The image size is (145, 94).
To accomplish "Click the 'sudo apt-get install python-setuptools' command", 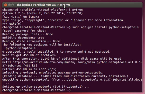I will click(105, 27).
